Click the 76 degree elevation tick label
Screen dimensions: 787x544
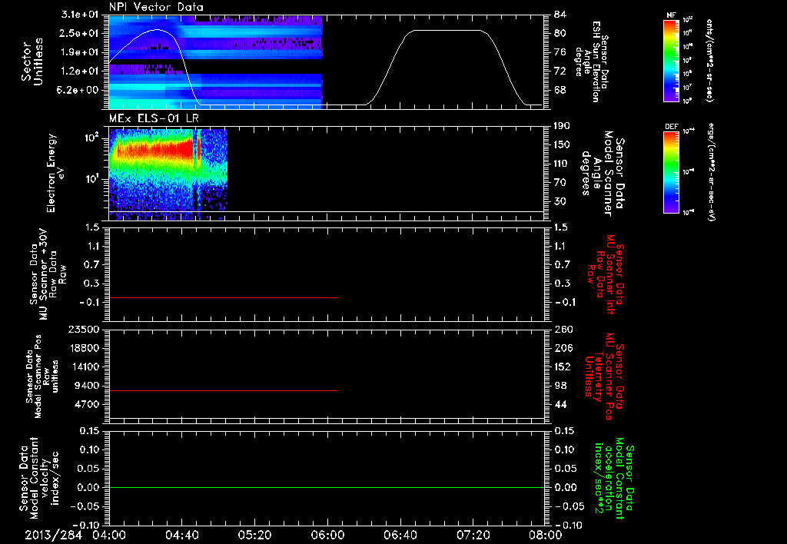click(560, 52)
